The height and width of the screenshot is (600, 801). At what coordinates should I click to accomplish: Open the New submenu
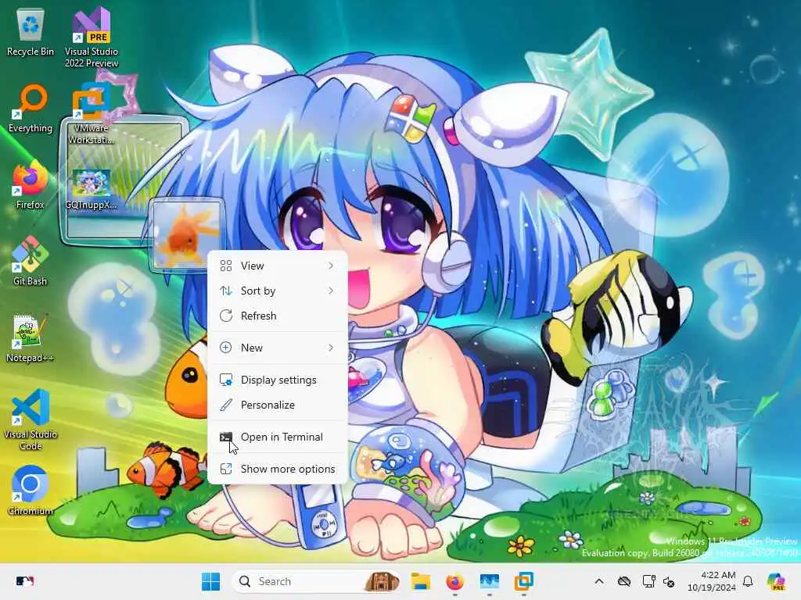click(x=278, y=348)
